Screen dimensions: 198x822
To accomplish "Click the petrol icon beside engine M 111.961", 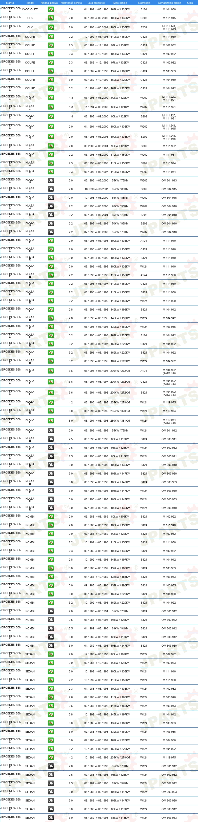I will (51, 155).
